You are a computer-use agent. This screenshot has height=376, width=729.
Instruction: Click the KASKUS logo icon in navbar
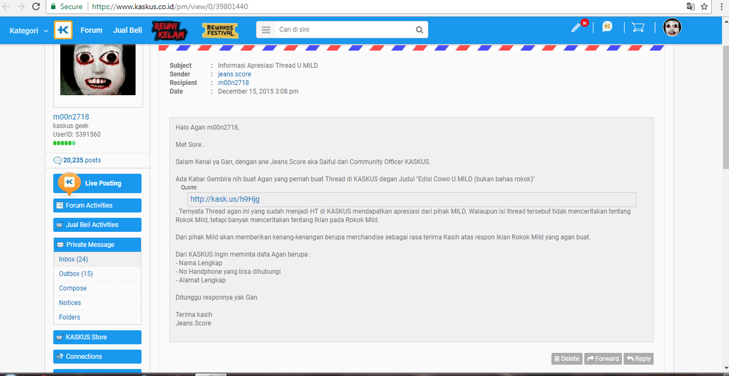point(63,30)
